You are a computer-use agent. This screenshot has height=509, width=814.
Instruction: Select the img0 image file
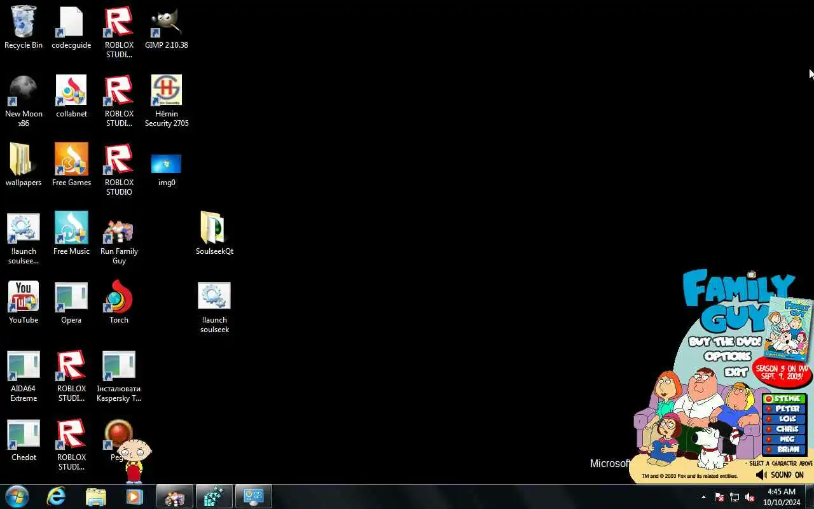167,169
